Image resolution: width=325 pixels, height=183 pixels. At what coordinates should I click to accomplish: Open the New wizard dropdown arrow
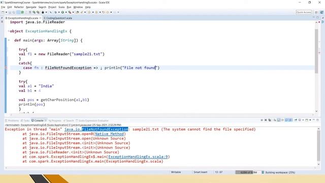pyautogui.click(x=6, y=12)
